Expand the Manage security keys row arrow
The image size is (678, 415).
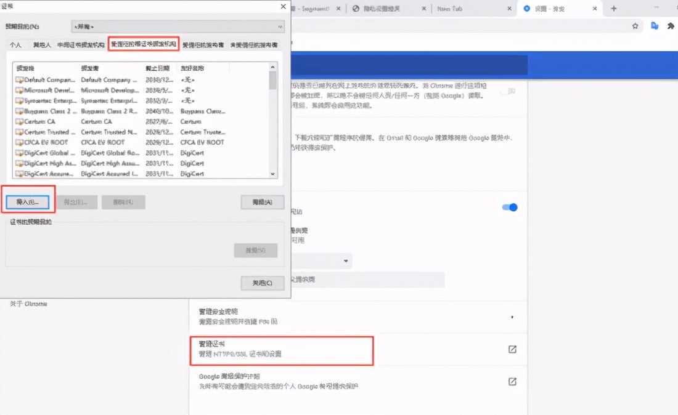coord(512,317)
